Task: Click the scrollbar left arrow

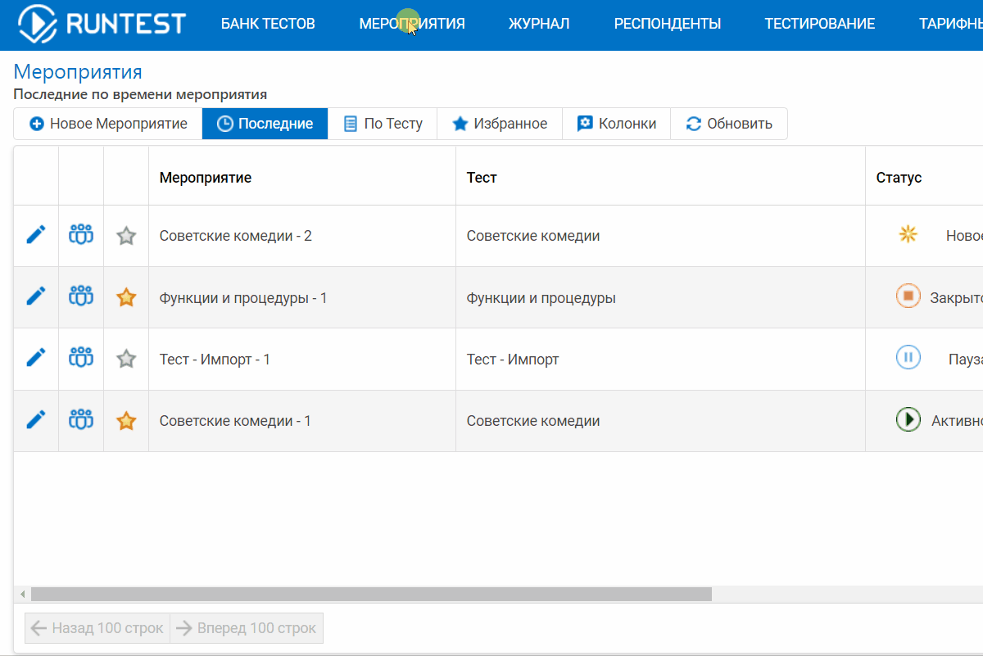Action: click(22, 594)
